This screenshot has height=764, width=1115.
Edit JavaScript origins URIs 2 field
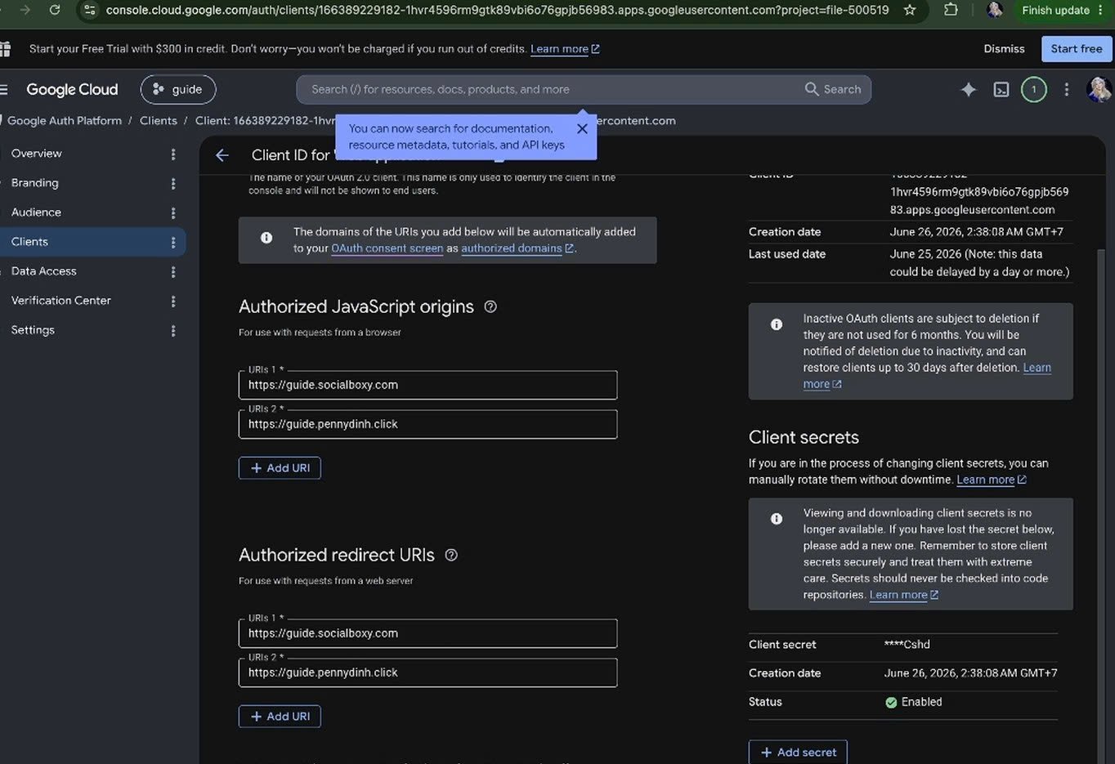tap(428, 424)
